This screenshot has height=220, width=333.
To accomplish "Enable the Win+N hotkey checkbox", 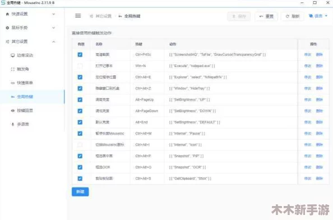I will pos(80,66).
